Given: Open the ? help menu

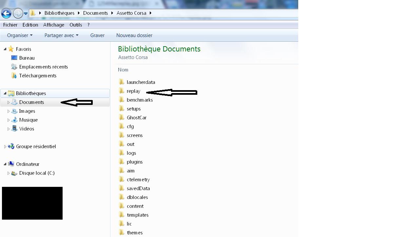Looking at the screenshot, I should coord(88,25).
